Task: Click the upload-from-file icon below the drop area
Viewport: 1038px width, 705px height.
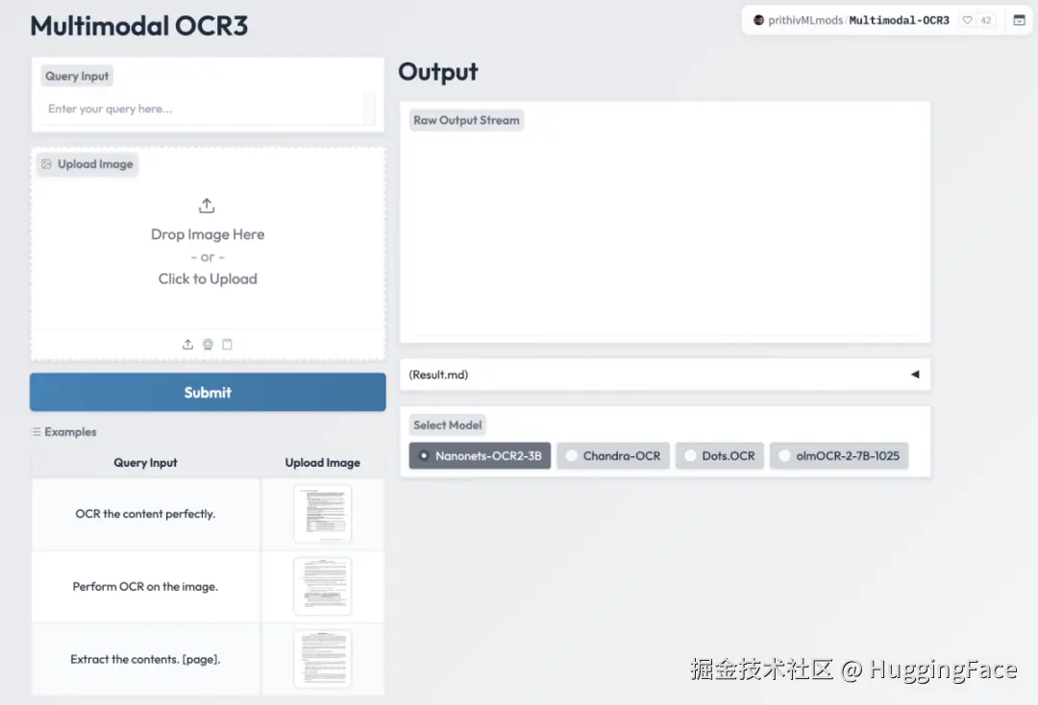Action: 188,344
